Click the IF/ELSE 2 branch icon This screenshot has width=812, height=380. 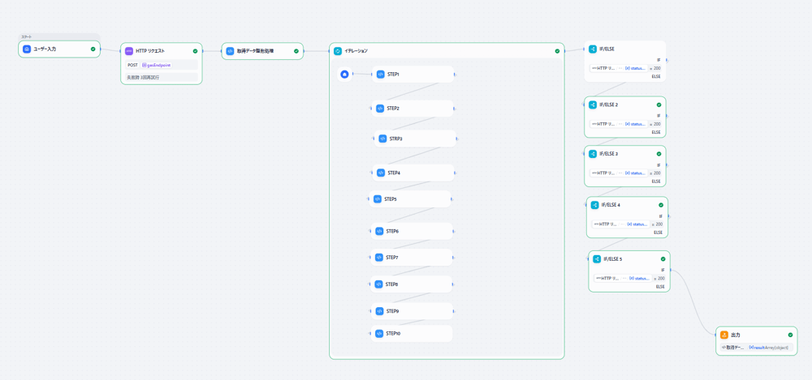tap(593, 105)
